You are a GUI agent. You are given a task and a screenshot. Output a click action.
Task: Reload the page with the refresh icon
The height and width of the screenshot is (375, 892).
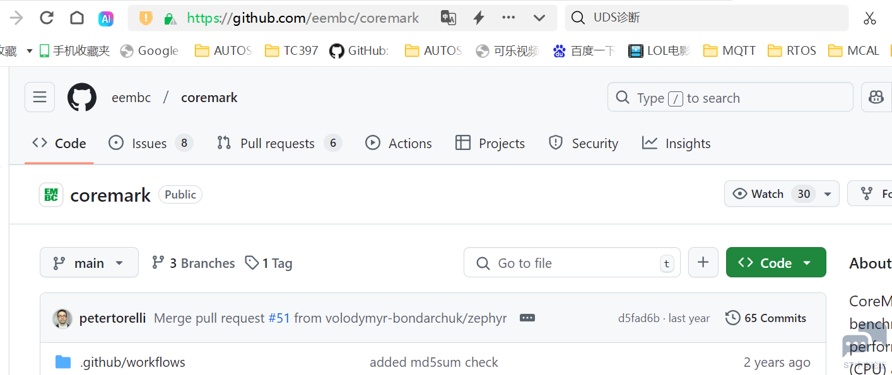(47, 18)
